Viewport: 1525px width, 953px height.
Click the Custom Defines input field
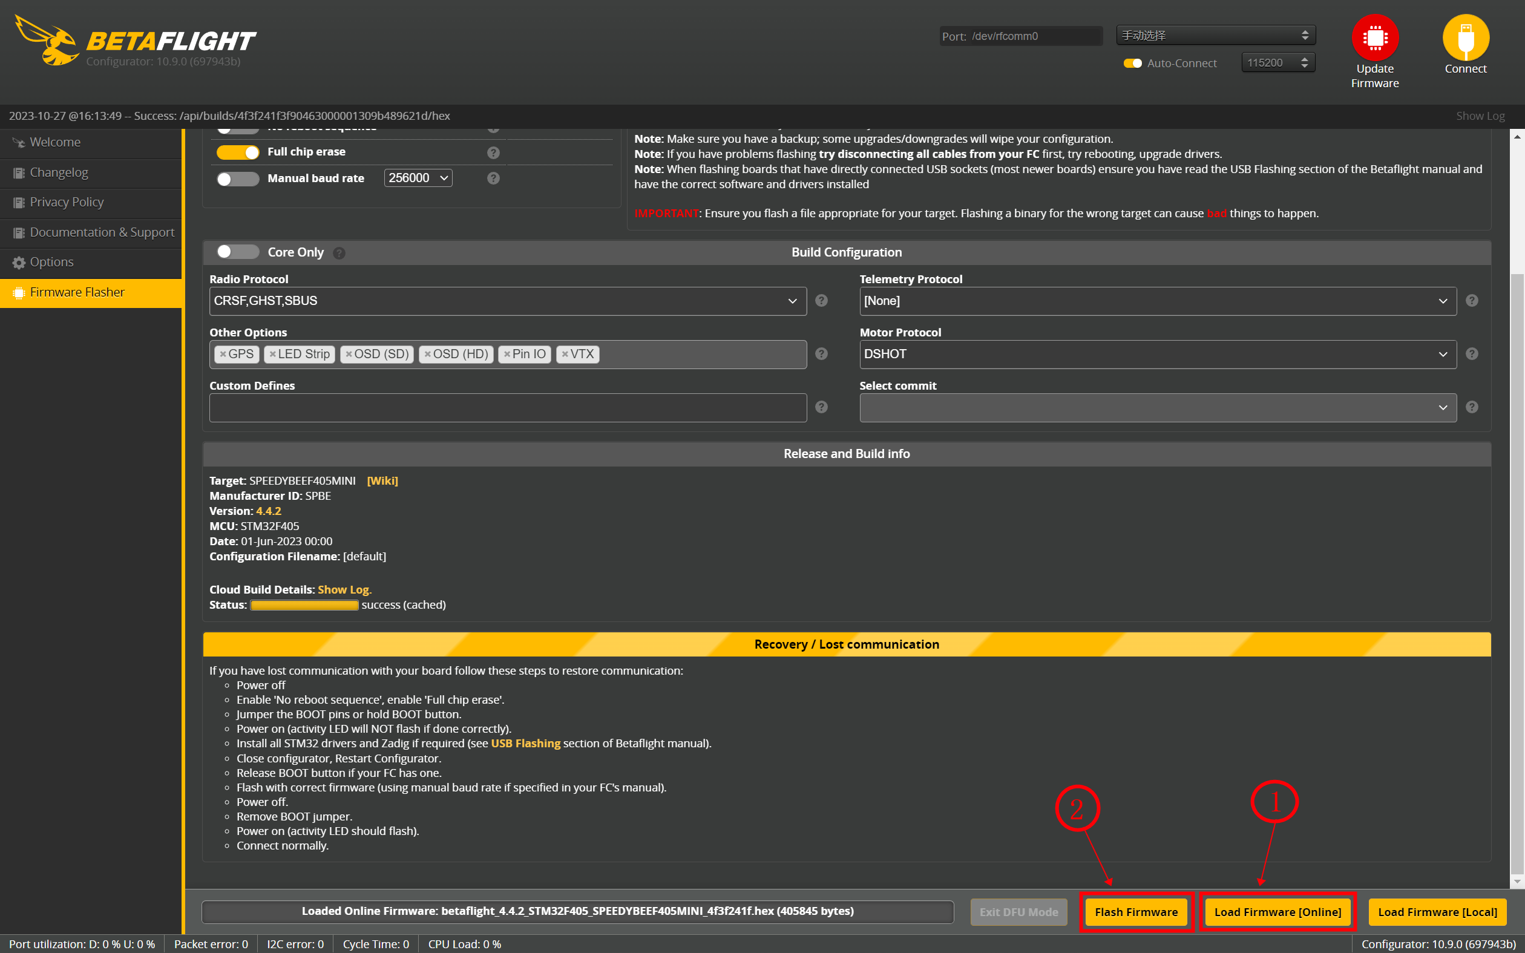click(x=507, y=408)
